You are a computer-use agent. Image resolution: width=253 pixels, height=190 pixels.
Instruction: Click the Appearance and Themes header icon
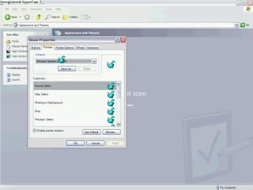(x=59, y=33)
